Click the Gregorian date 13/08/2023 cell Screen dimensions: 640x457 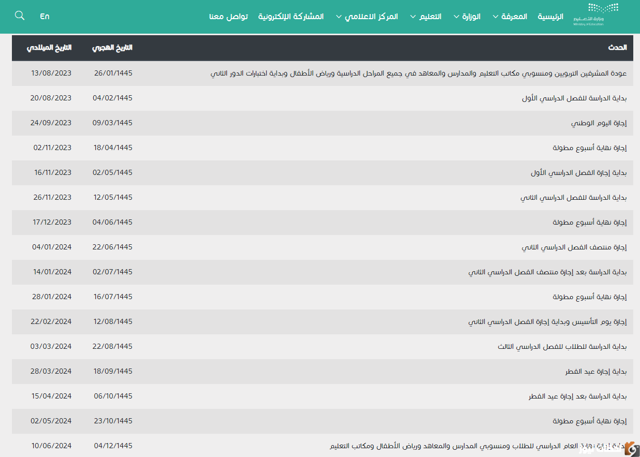(x=52, y=73)
